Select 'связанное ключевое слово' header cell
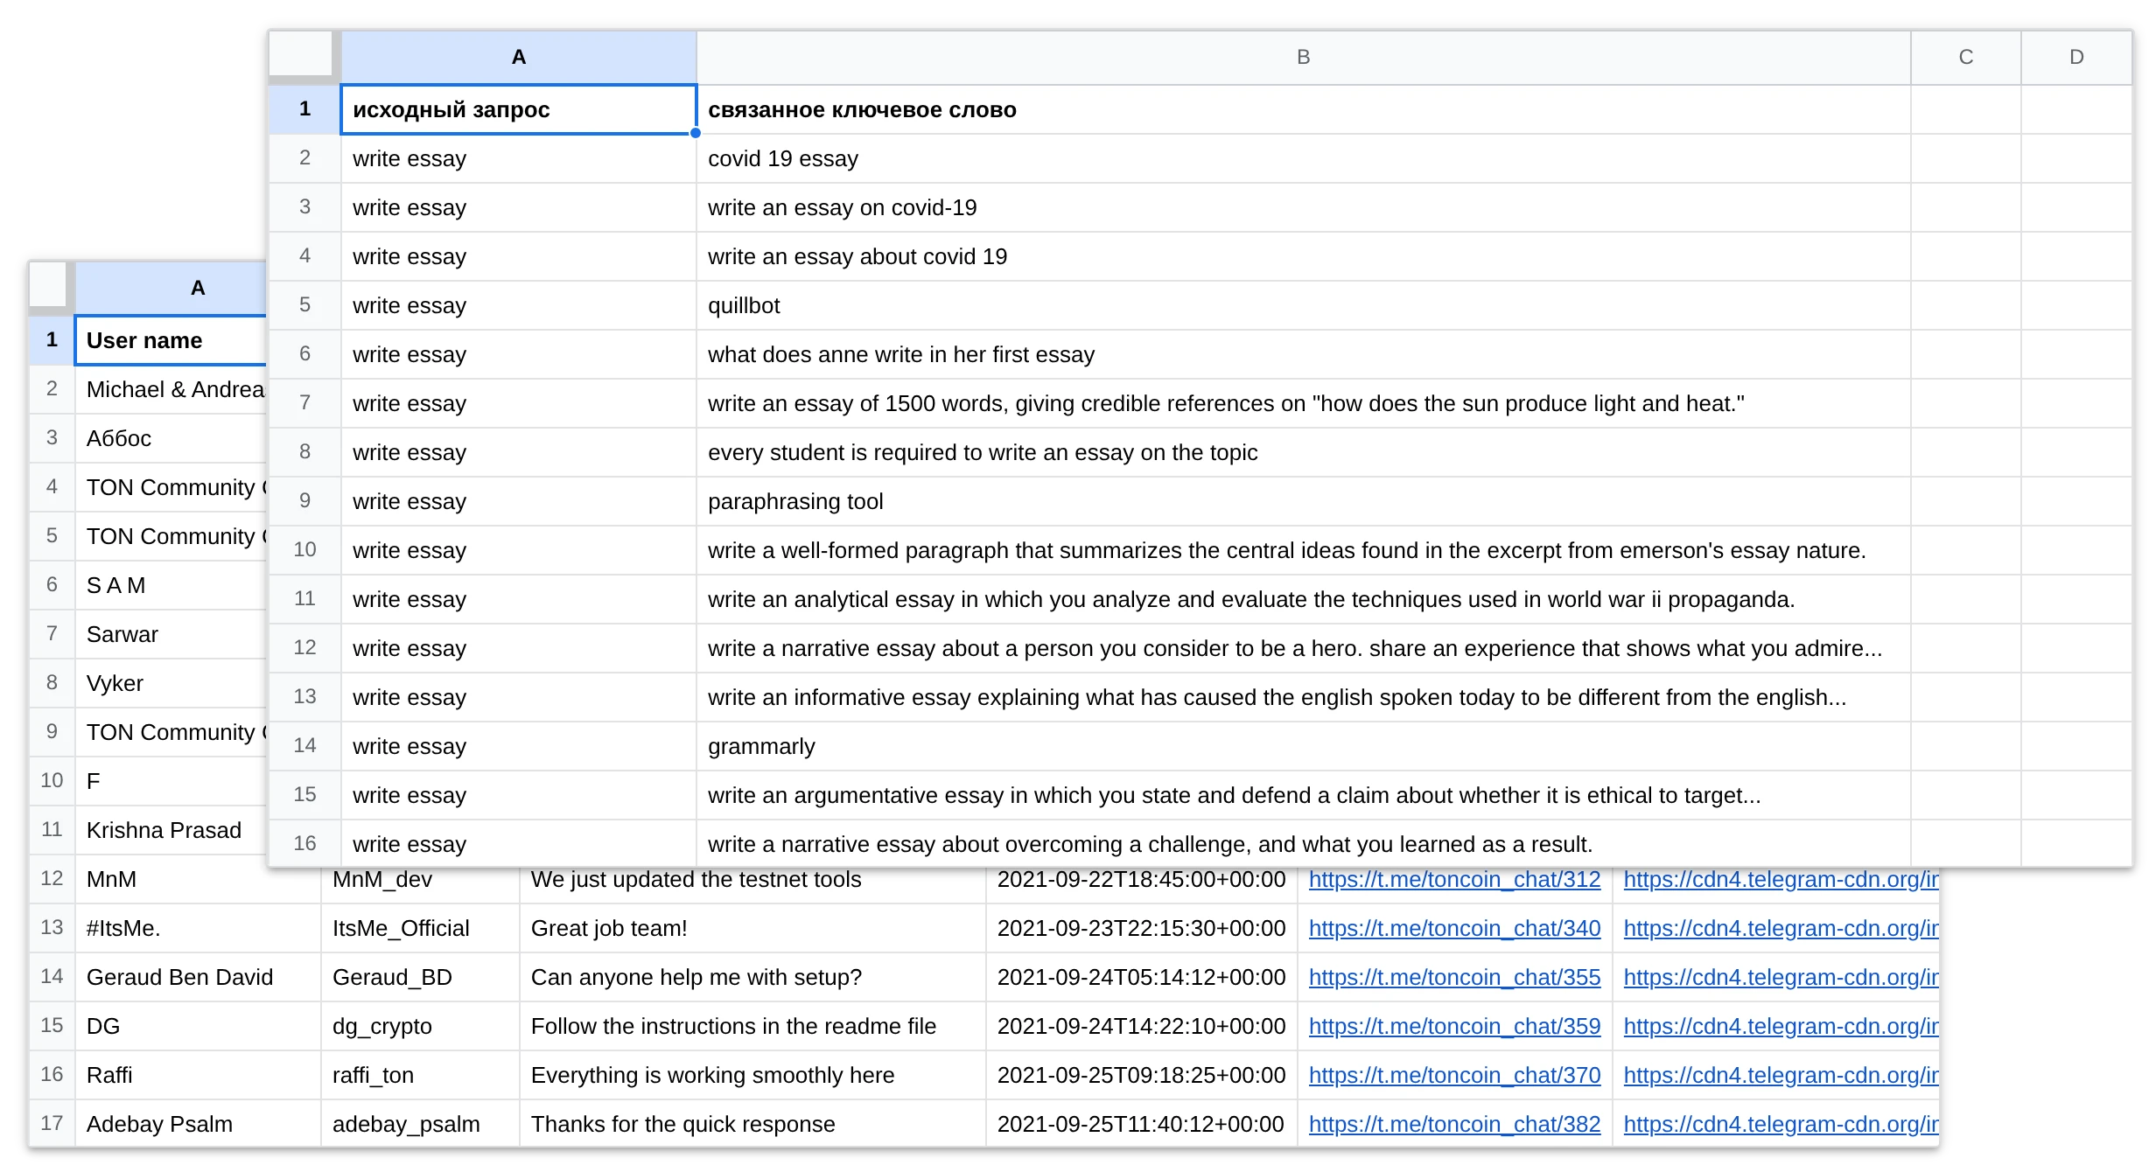This screenshot has height=1172, width=2156. (x=1303, y=109)
